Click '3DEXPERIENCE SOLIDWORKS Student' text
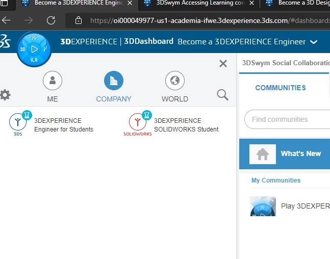This screenshot has width=330, height=259. tap(186, 125)
